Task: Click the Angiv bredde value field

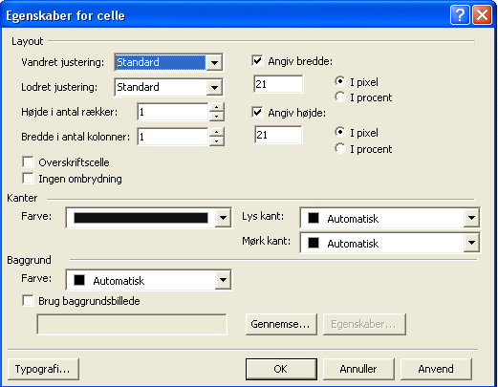Action: pos(278,84)
